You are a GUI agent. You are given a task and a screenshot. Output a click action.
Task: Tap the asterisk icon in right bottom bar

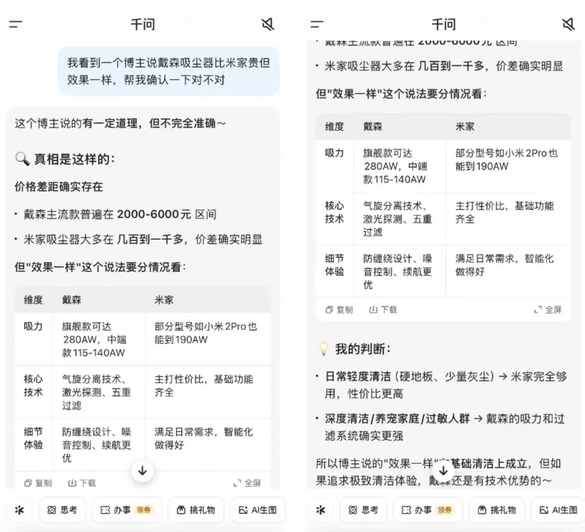(320, 510)
